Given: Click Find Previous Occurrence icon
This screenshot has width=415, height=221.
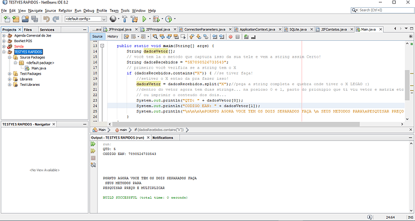Looking at the screenshot, I should pyautogui.click(x=162, y=37).
